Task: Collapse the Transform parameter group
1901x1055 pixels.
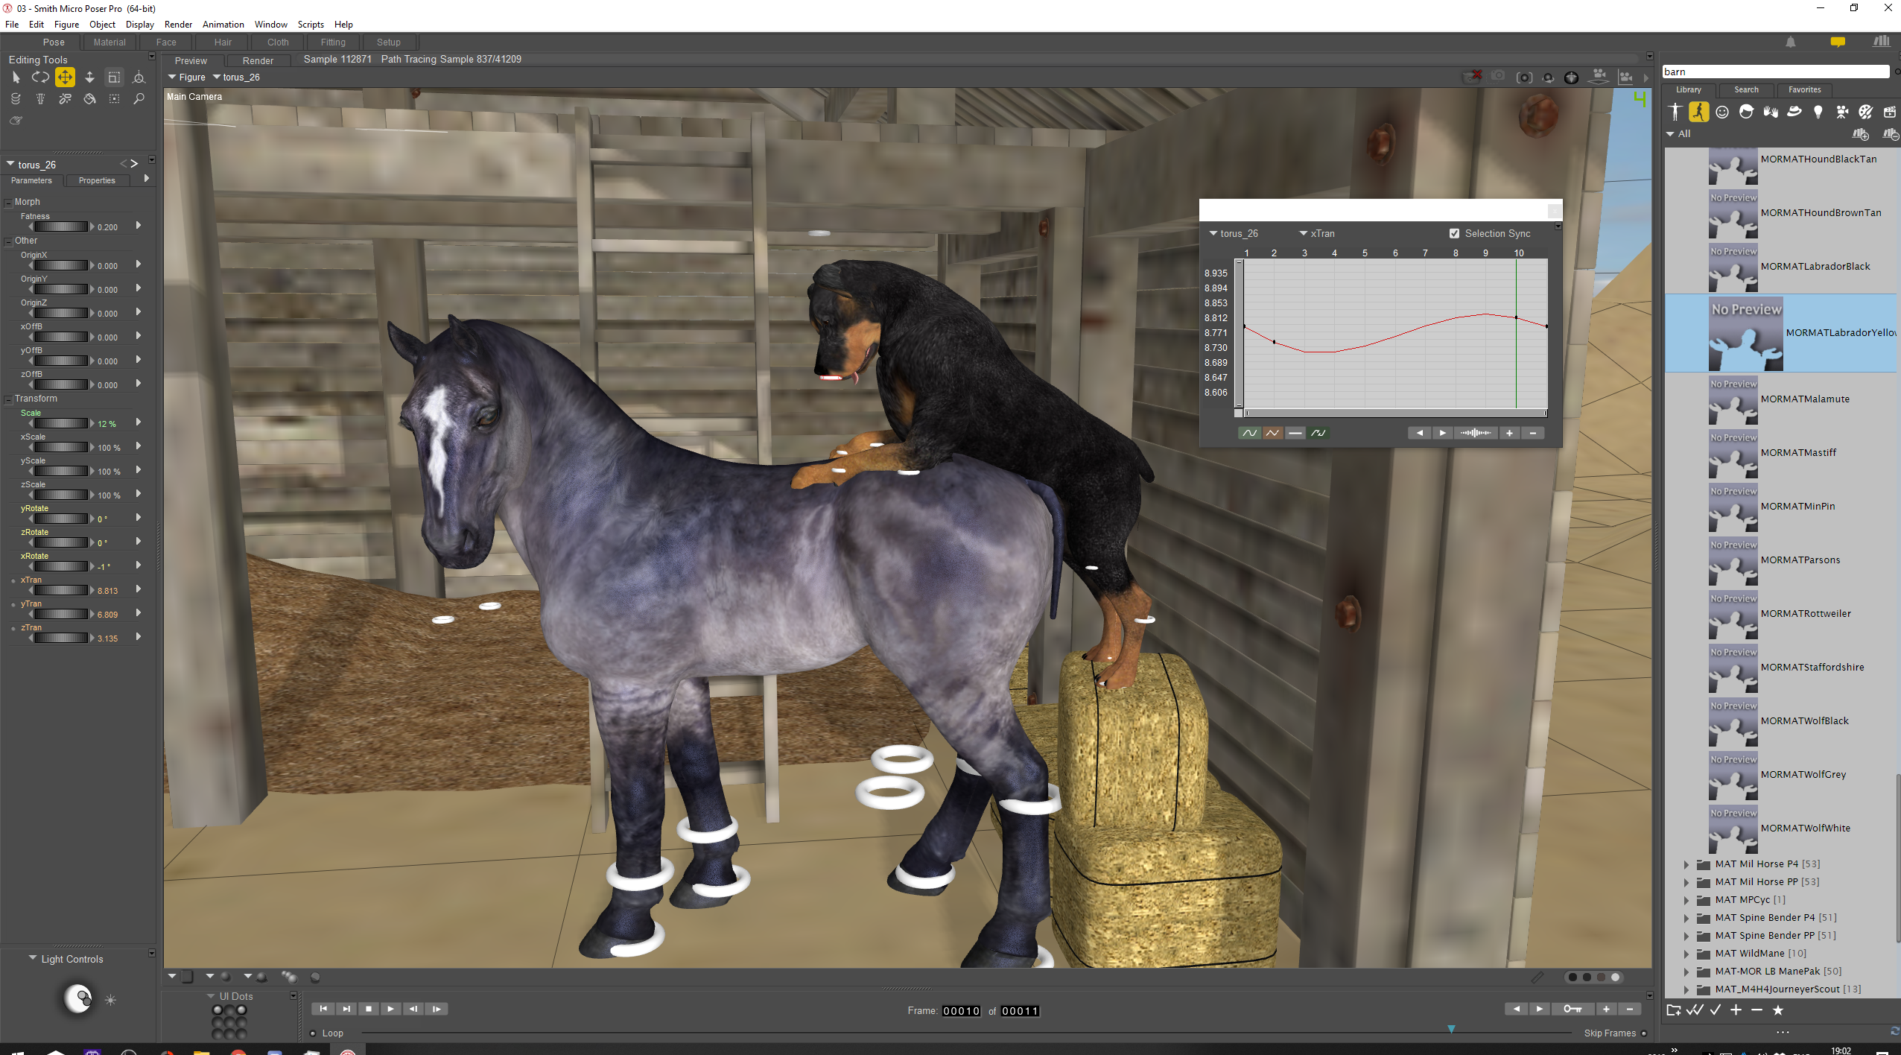Action: pos(8,399)
